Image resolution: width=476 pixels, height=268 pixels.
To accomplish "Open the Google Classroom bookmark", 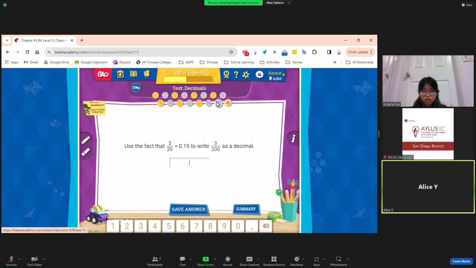I will click(91, 62).
